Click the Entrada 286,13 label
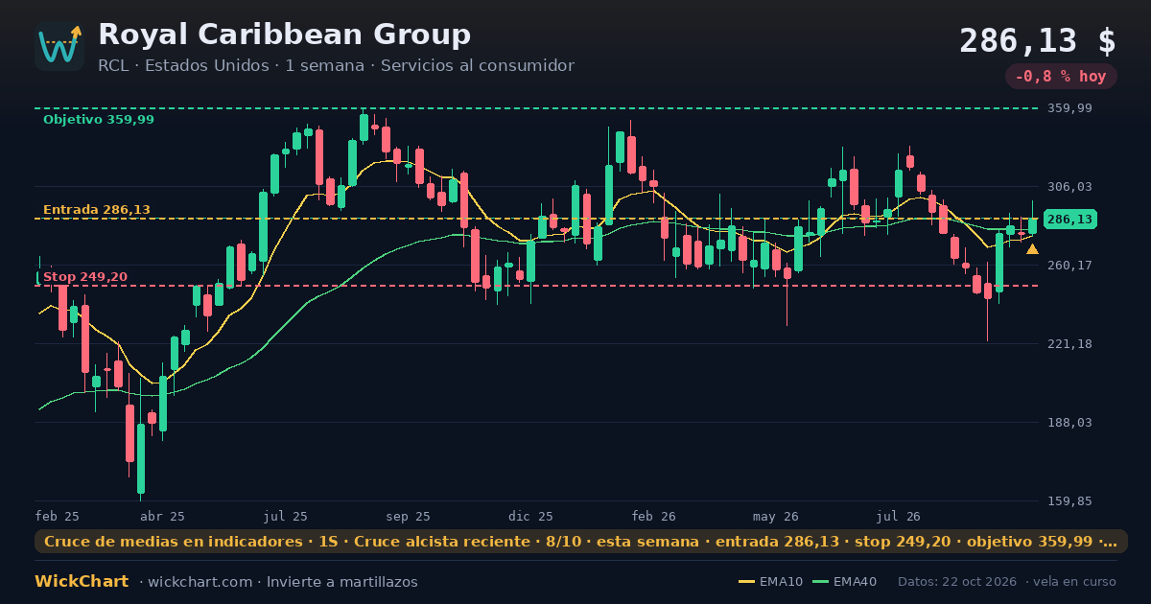 [x=97, y=210]
